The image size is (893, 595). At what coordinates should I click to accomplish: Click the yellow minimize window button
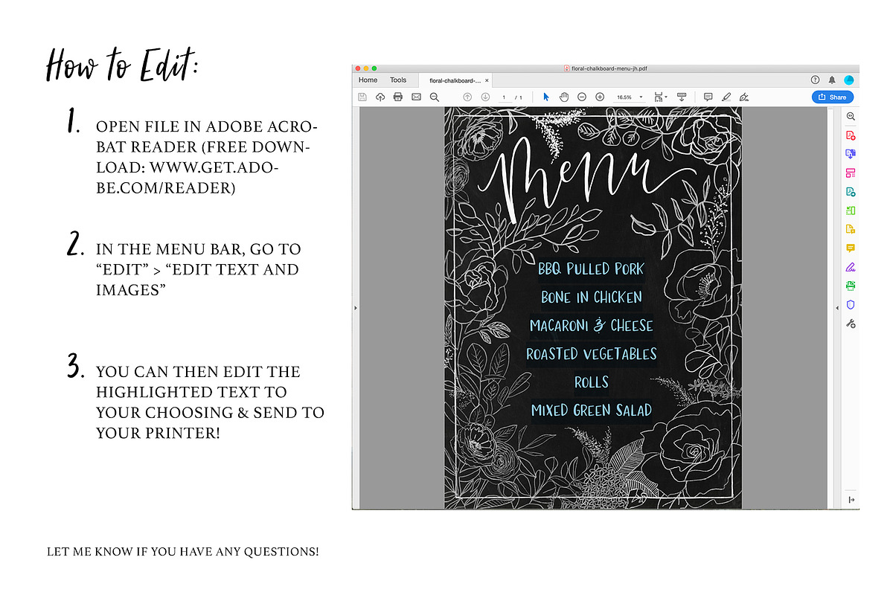(x=365, y=68)
